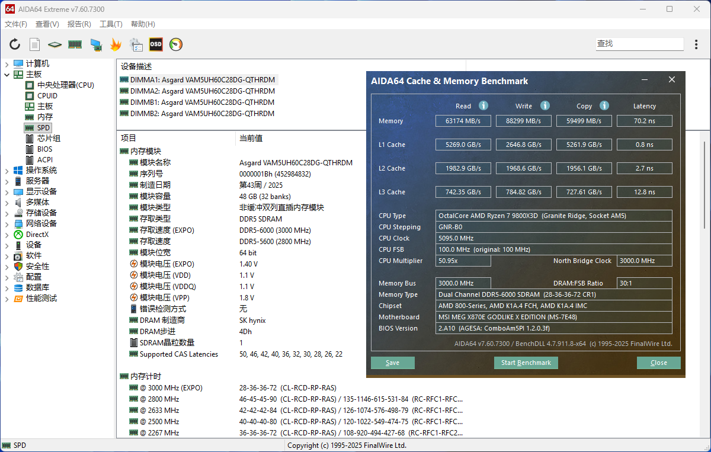The image size is (711, 452).
Task: Collapse the 主板 tree node
Action: 7,75
